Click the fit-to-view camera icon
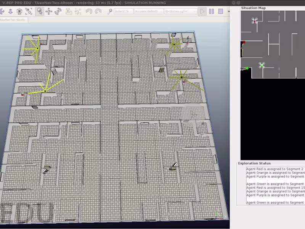The width and height of the screenshot is (305, 229). 29,11
